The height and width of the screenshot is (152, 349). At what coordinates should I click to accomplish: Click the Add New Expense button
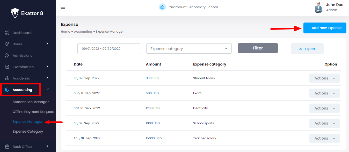tap(325, 28)
